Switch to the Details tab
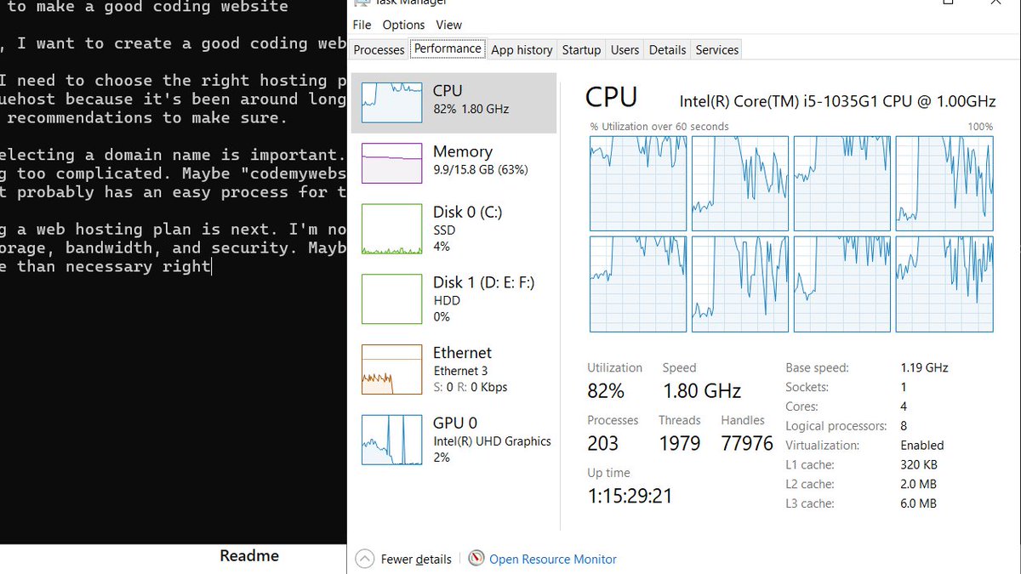The width and height of the screenshot is (1021, 574). 667,49
